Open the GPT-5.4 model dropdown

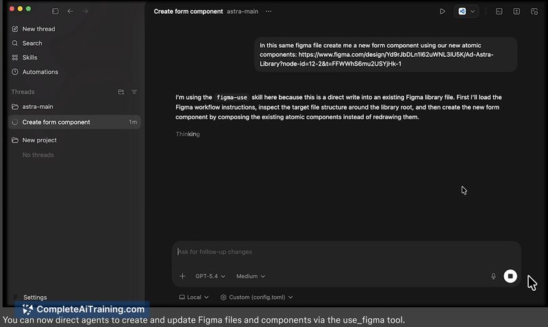[x=210, y=276]
